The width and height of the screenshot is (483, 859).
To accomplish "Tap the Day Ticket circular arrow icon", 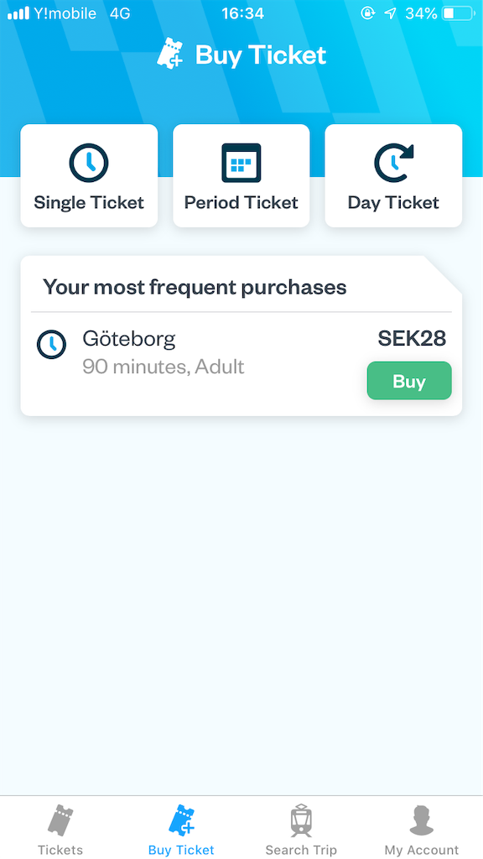I will [x=394, y=163].
